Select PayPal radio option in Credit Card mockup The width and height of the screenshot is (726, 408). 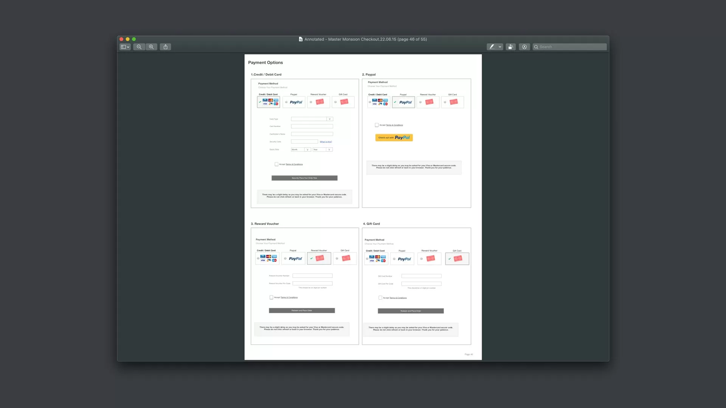[286, 102]
